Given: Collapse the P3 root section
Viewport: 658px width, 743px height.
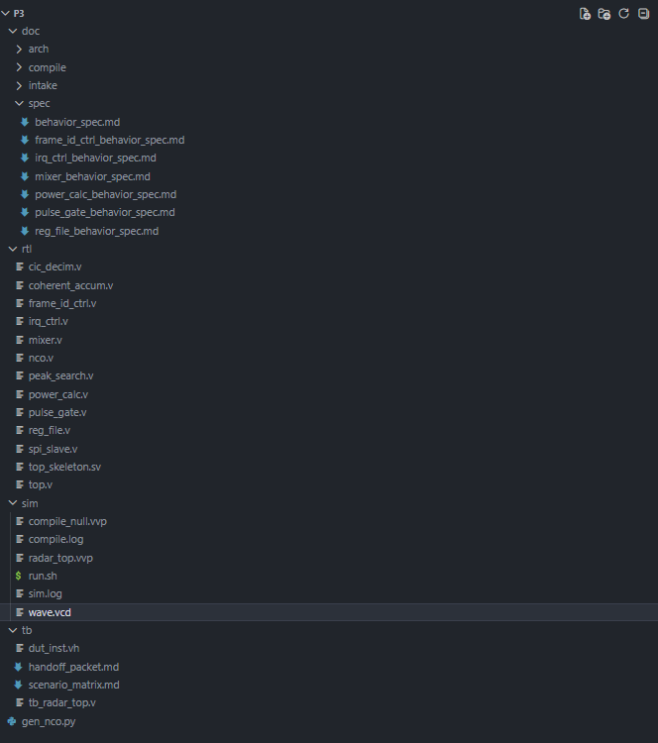Looking at the screenshot, I should click(6, 13).
